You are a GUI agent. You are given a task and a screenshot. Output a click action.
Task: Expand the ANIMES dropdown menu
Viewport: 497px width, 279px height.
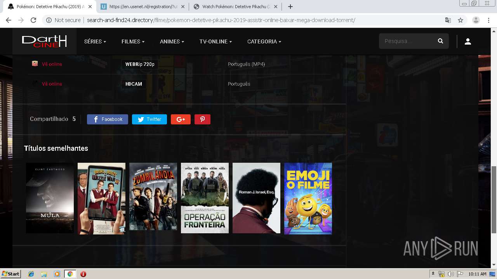172,41
